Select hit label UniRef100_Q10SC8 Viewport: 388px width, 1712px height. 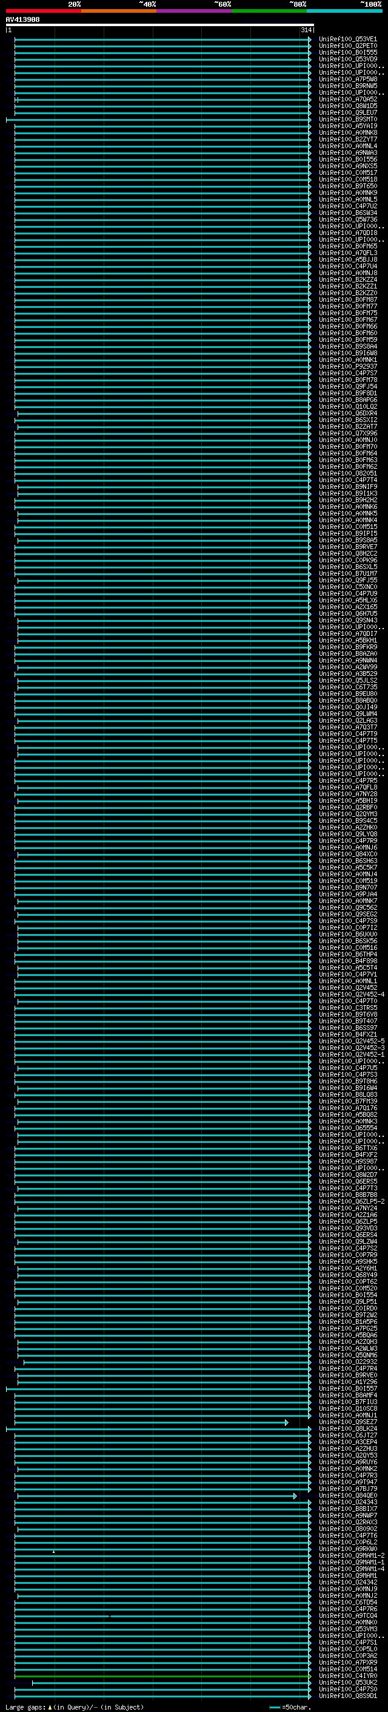tap(348, 1408)
